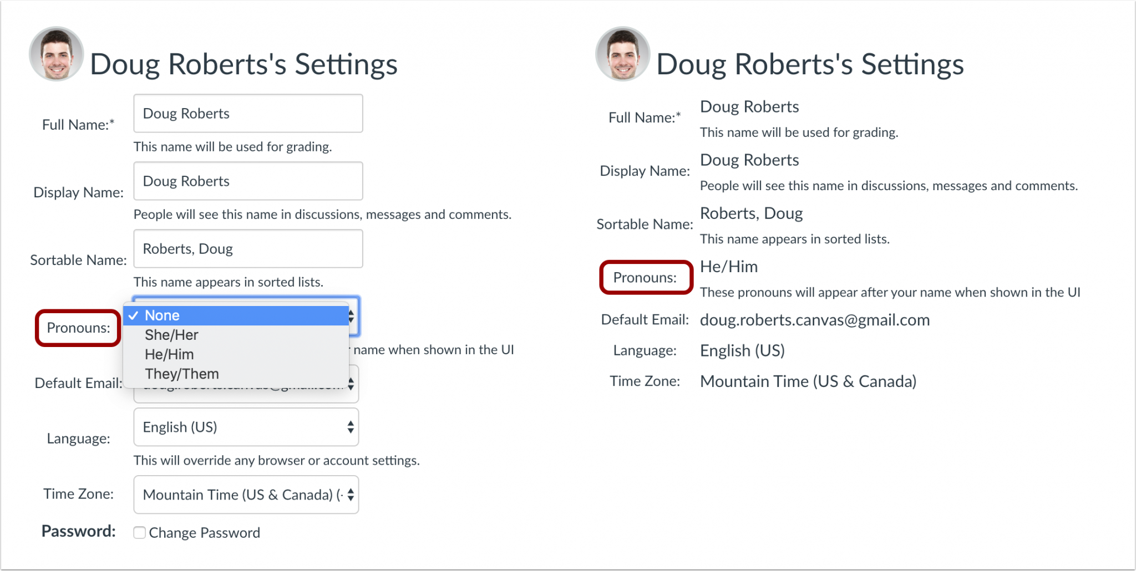Screen dimensions: 1136x571
Task: Click the He/Him pronoun value in right panel
Action: pos(729,267)
